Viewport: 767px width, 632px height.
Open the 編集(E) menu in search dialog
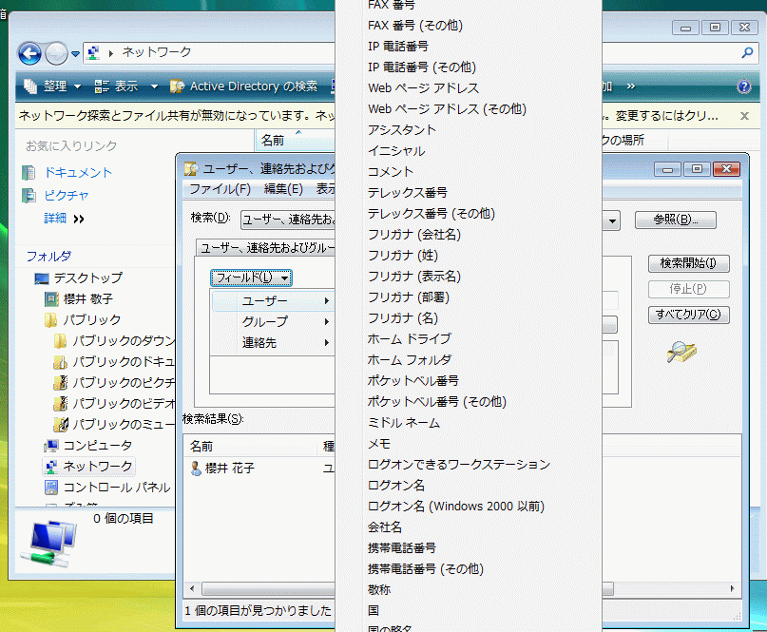[x=283, y=189]
